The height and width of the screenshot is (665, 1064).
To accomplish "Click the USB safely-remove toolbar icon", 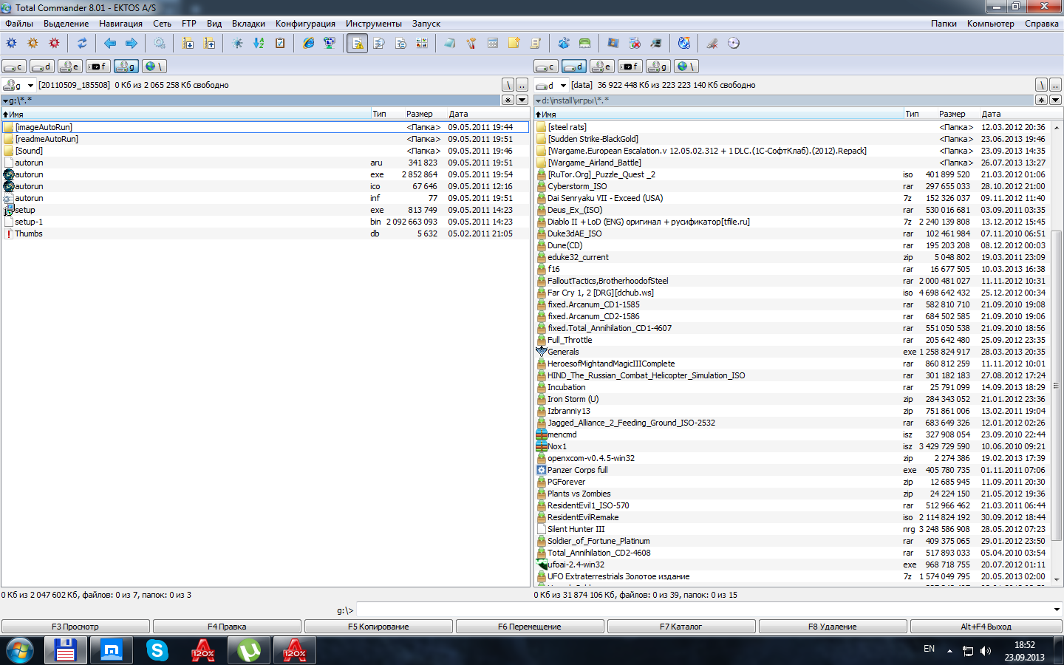I will pyautogui.click(x=712, y=44).
